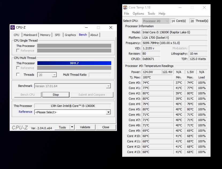222x169 pixels.
Task: Click the CPU-Z version text Ver. 2.04.0.x64
Action: [x=41, y=128]
